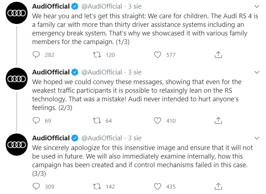Open the third tweet's '3 sie' timestamp
Viewport: 266px width, 194px height.
135,138
